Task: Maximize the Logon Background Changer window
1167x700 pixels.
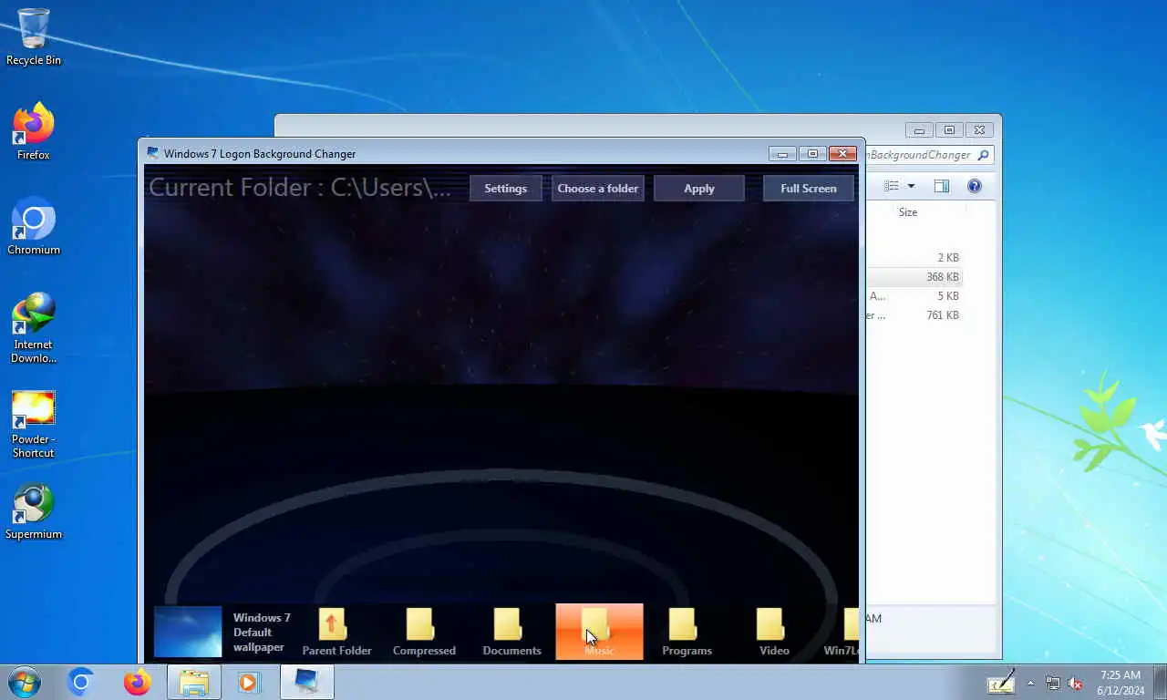Action: pos(812,154)
